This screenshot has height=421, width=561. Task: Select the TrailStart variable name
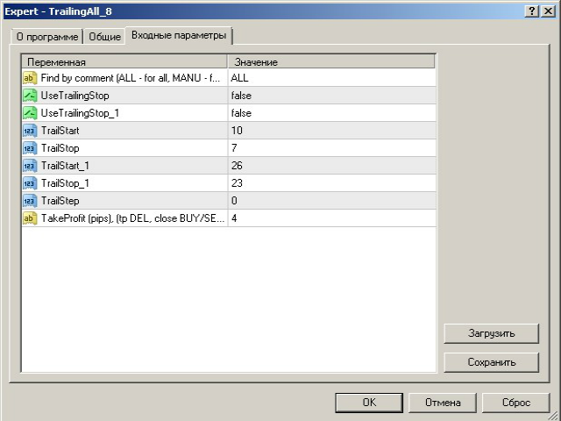tap(60, 131)
